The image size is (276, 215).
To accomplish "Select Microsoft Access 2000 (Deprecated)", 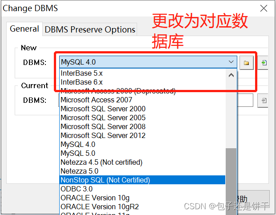I will (x=142, y=91).
